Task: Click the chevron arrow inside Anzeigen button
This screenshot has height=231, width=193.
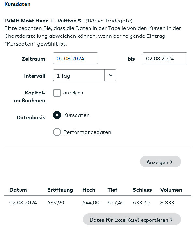Action: [x=171, y=162]
